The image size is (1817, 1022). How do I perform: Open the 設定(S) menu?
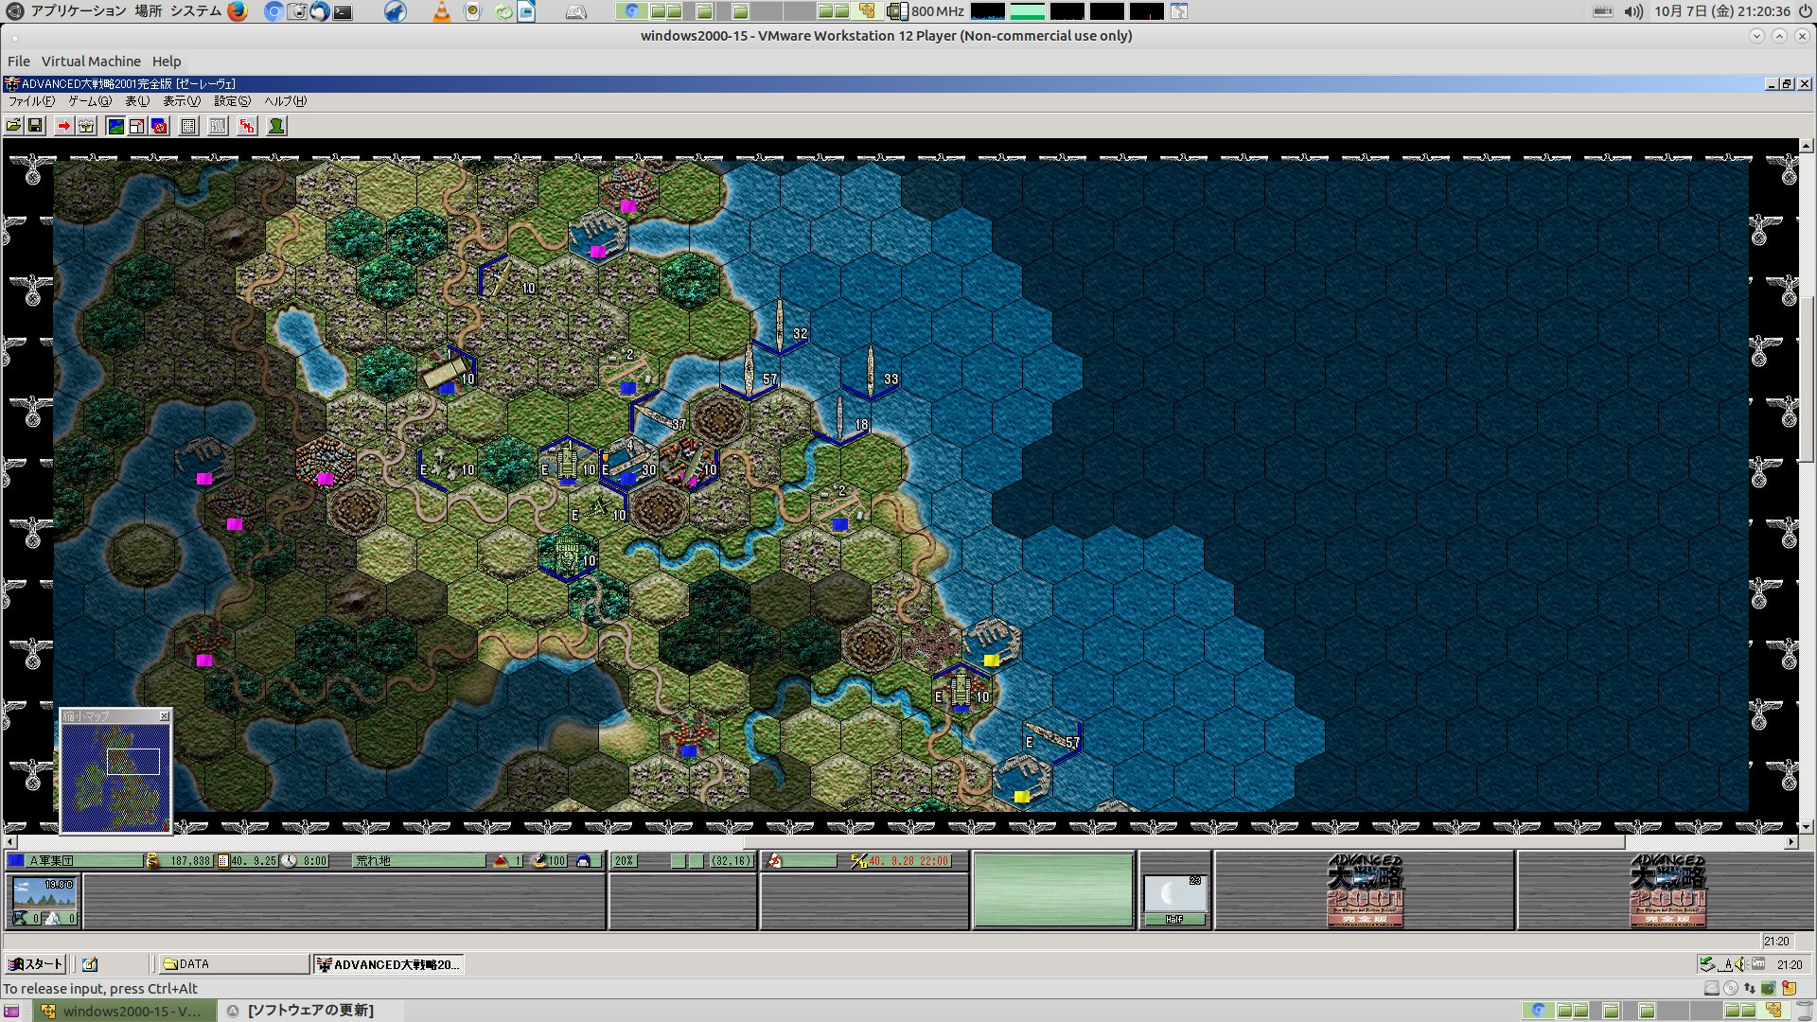(233, 101)
